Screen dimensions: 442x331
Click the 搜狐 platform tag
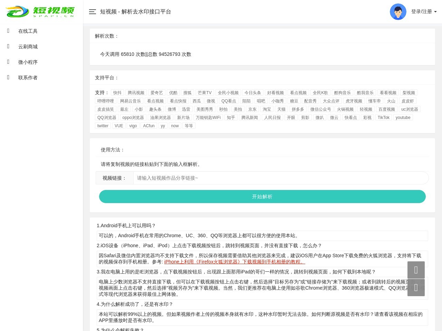[x=188, y=93]
